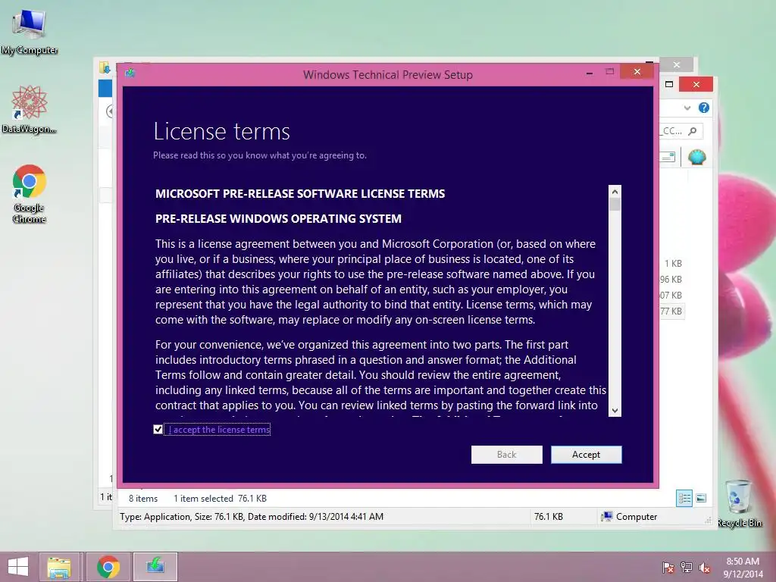Click the preview pane icon in Explorer

coord(668,157)
